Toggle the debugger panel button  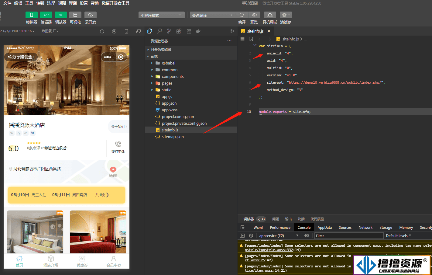[61, 15]
